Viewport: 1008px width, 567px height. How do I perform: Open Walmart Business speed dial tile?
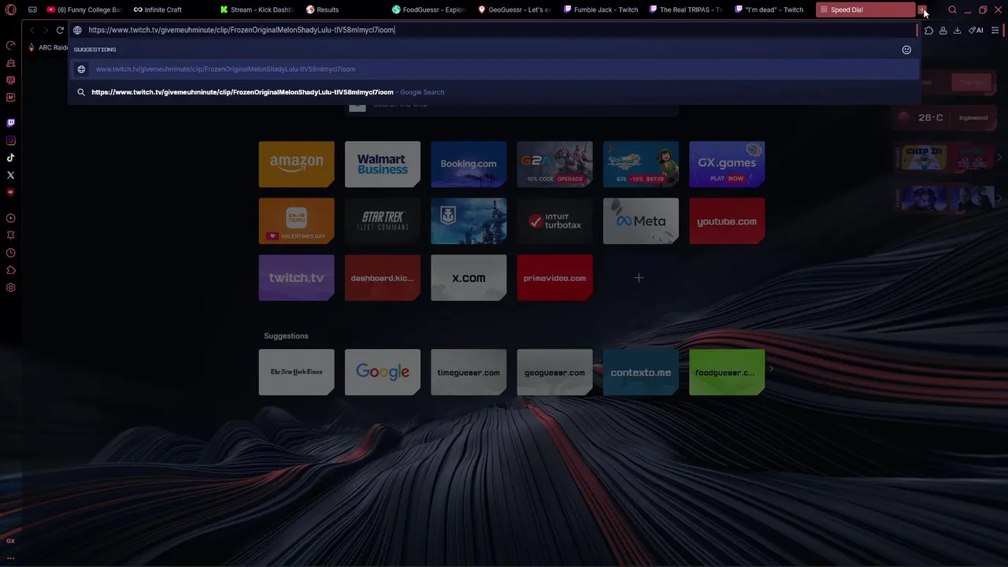tap(383, 164)
